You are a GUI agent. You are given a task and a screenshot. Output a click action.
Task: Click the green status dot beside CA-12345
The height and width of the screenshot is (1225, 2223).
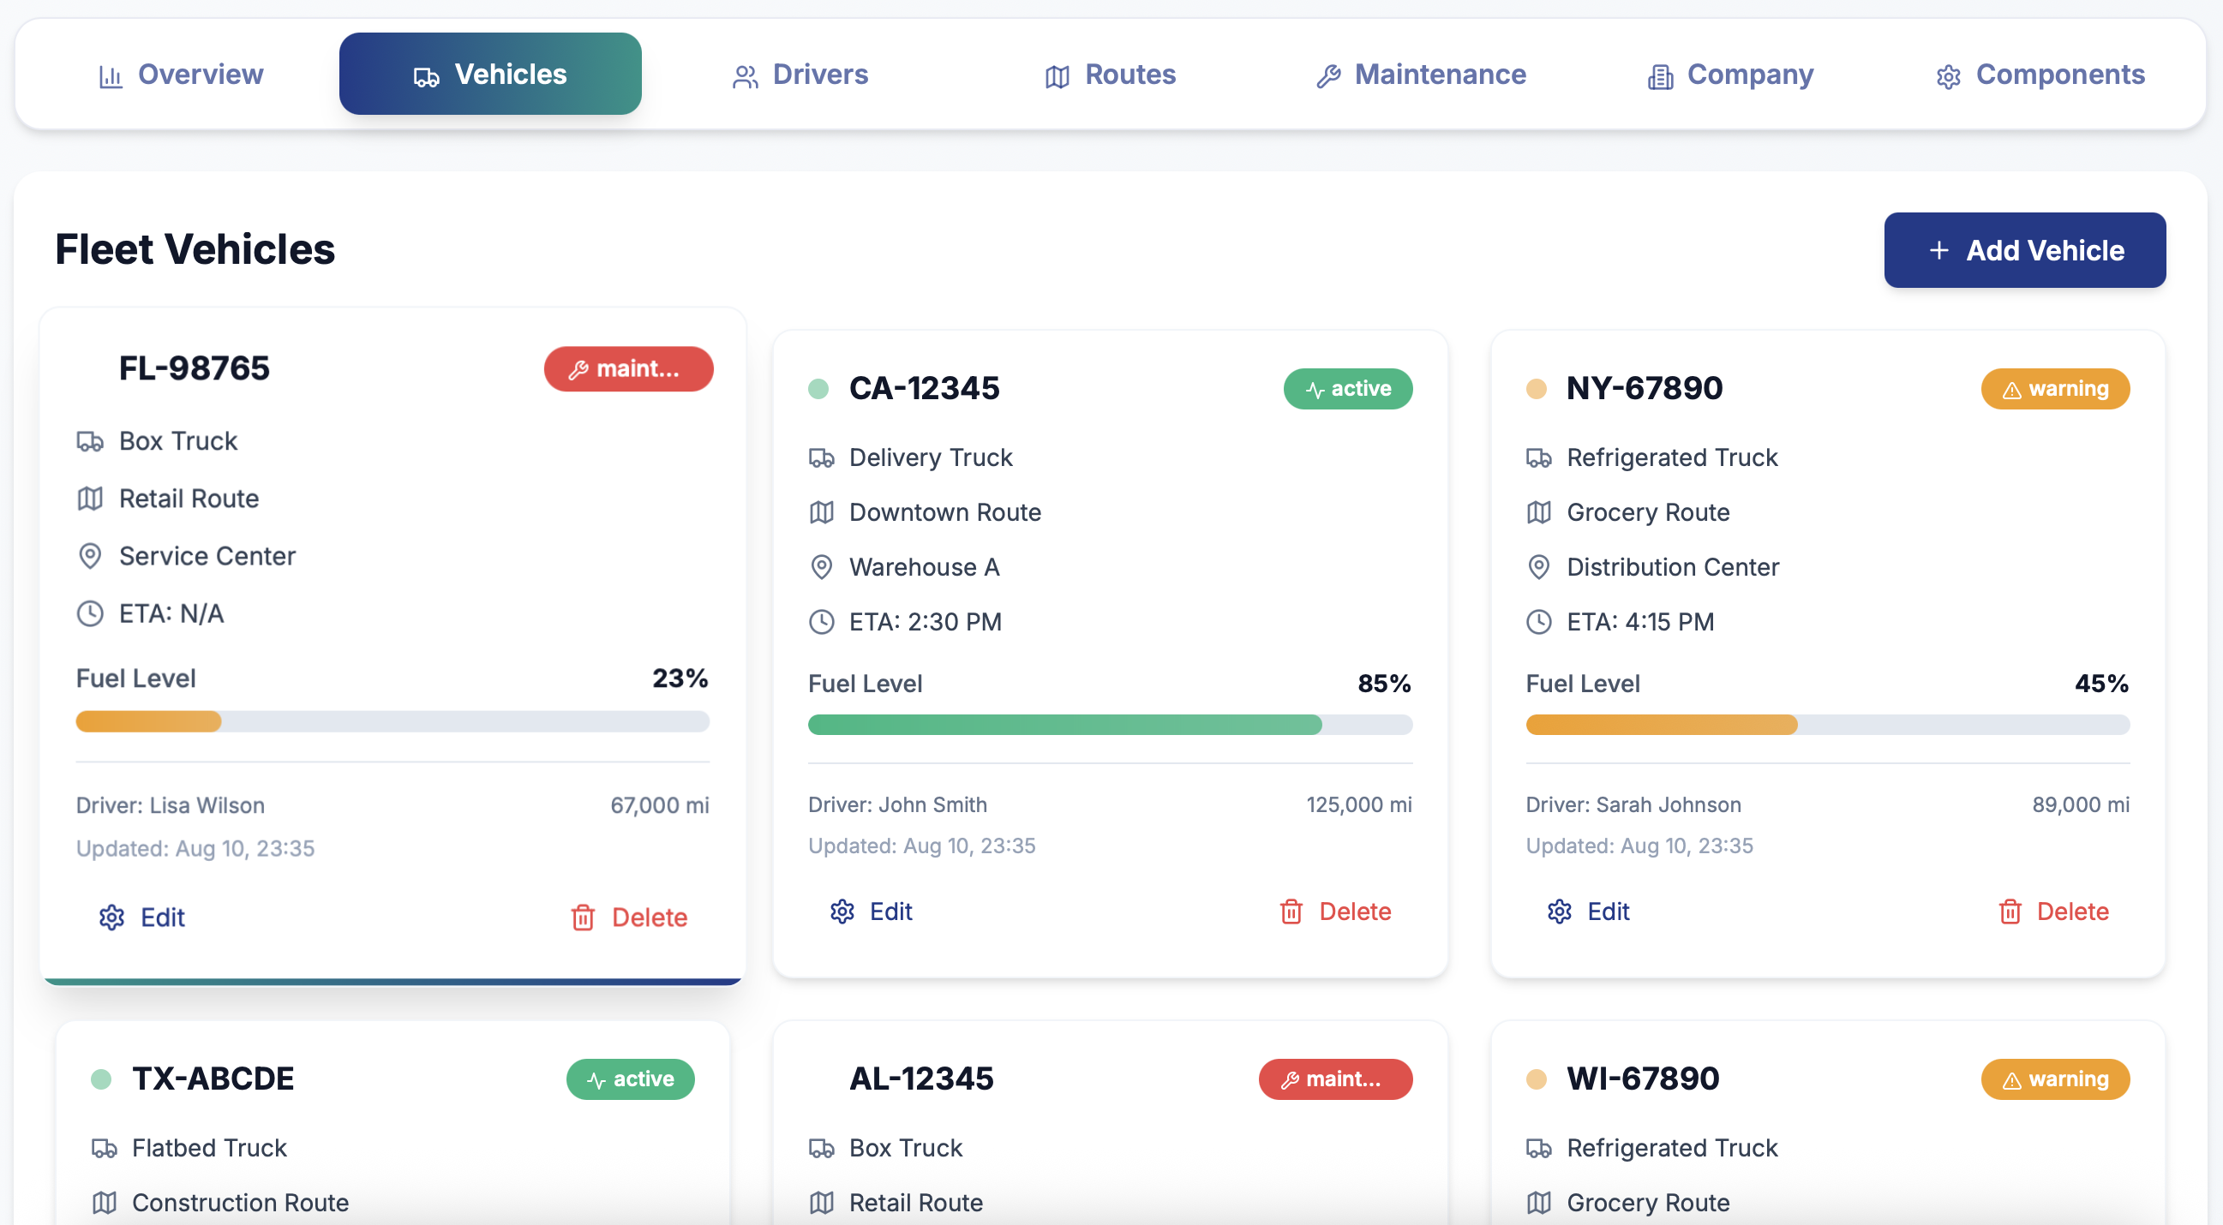[x=818, y=389]
